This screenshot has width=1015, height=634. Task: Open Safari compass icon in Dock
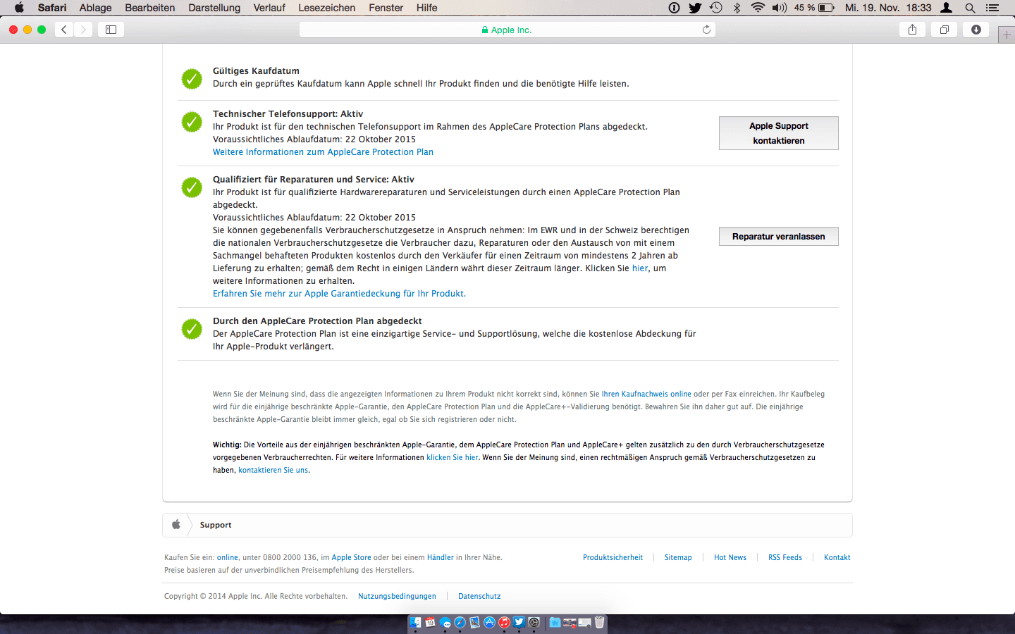(x=460, y=622)
